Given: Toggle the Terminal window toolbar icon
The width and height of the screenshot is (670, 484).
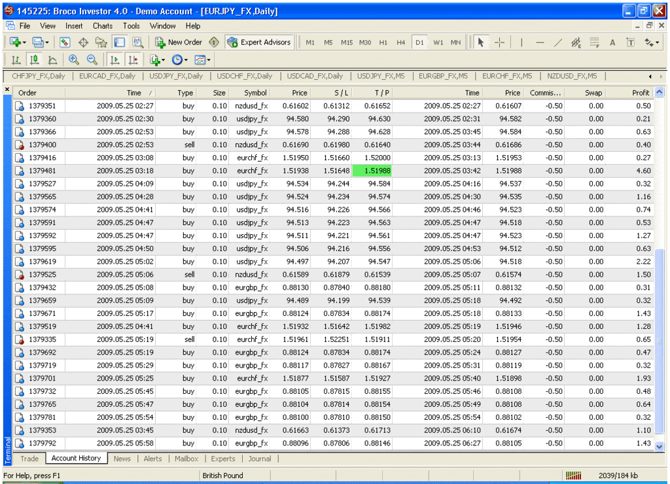Looking at the screenshot, I should [119, 43].
